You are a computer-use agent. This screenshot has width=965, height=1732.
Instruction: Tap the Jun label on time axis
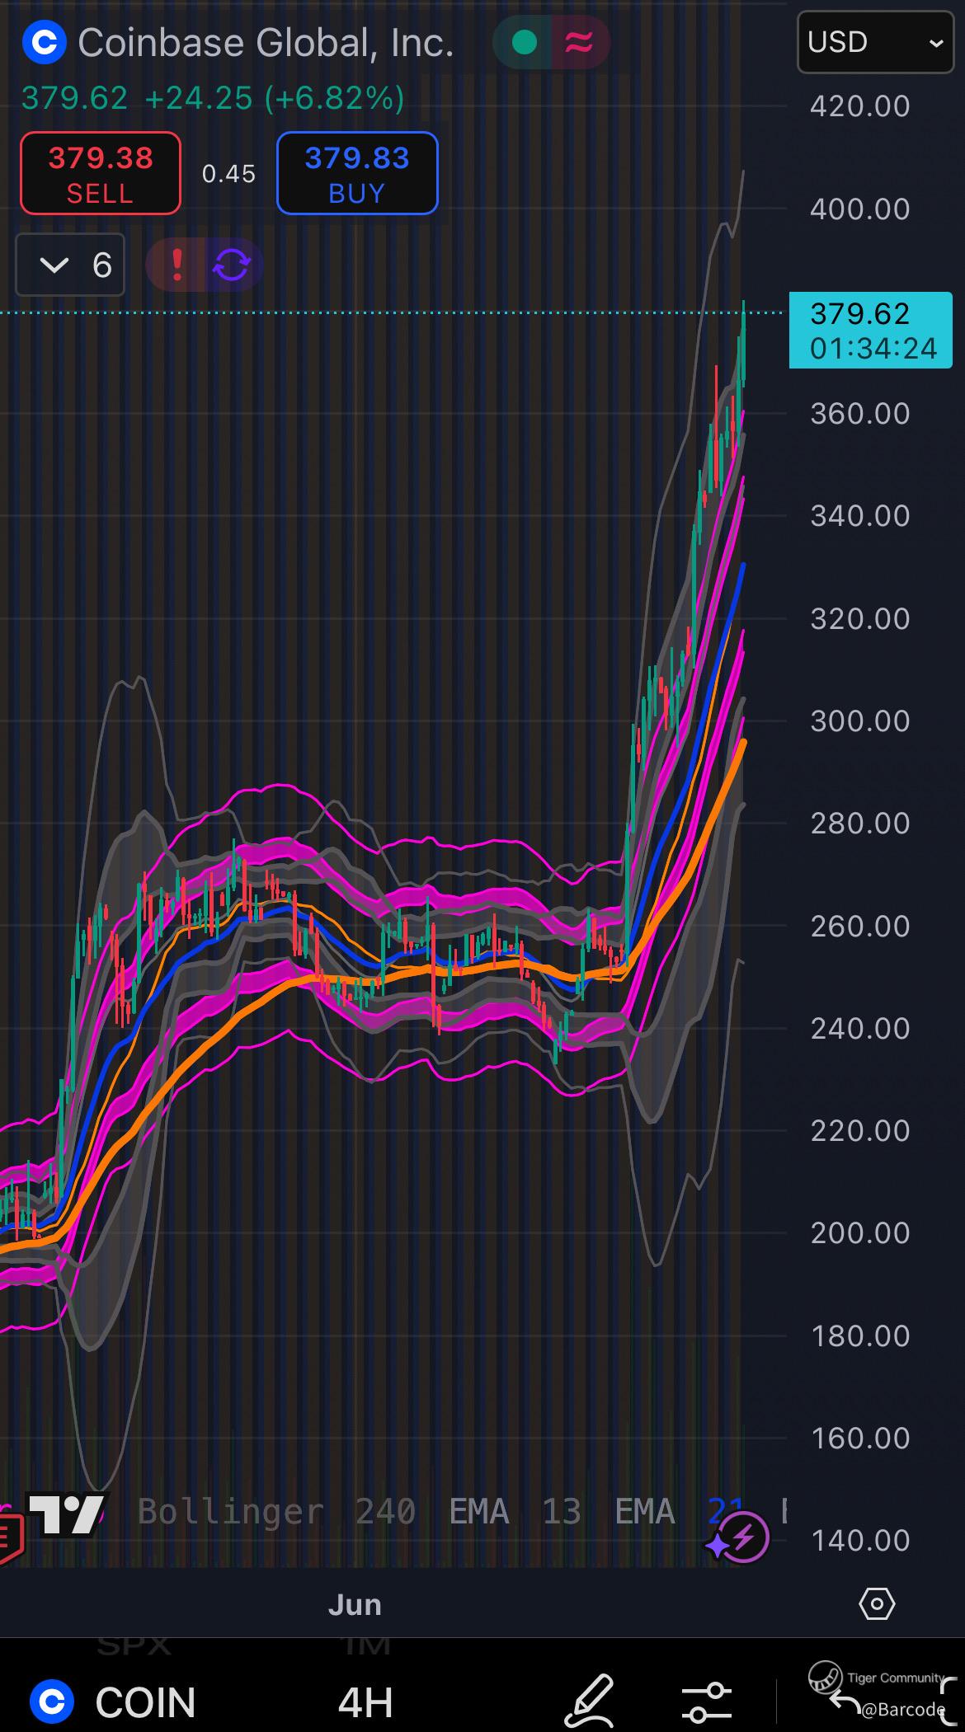click(355, 1604)
